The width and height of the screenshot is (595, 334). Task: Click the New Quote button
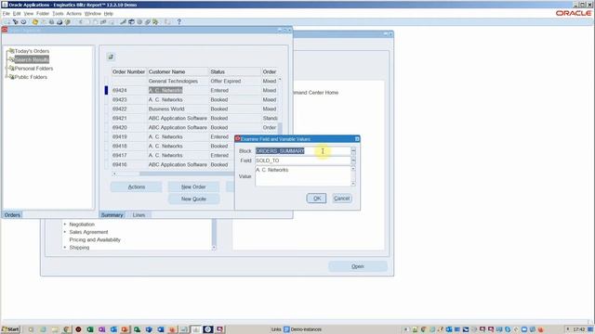(x=193, y=199)
